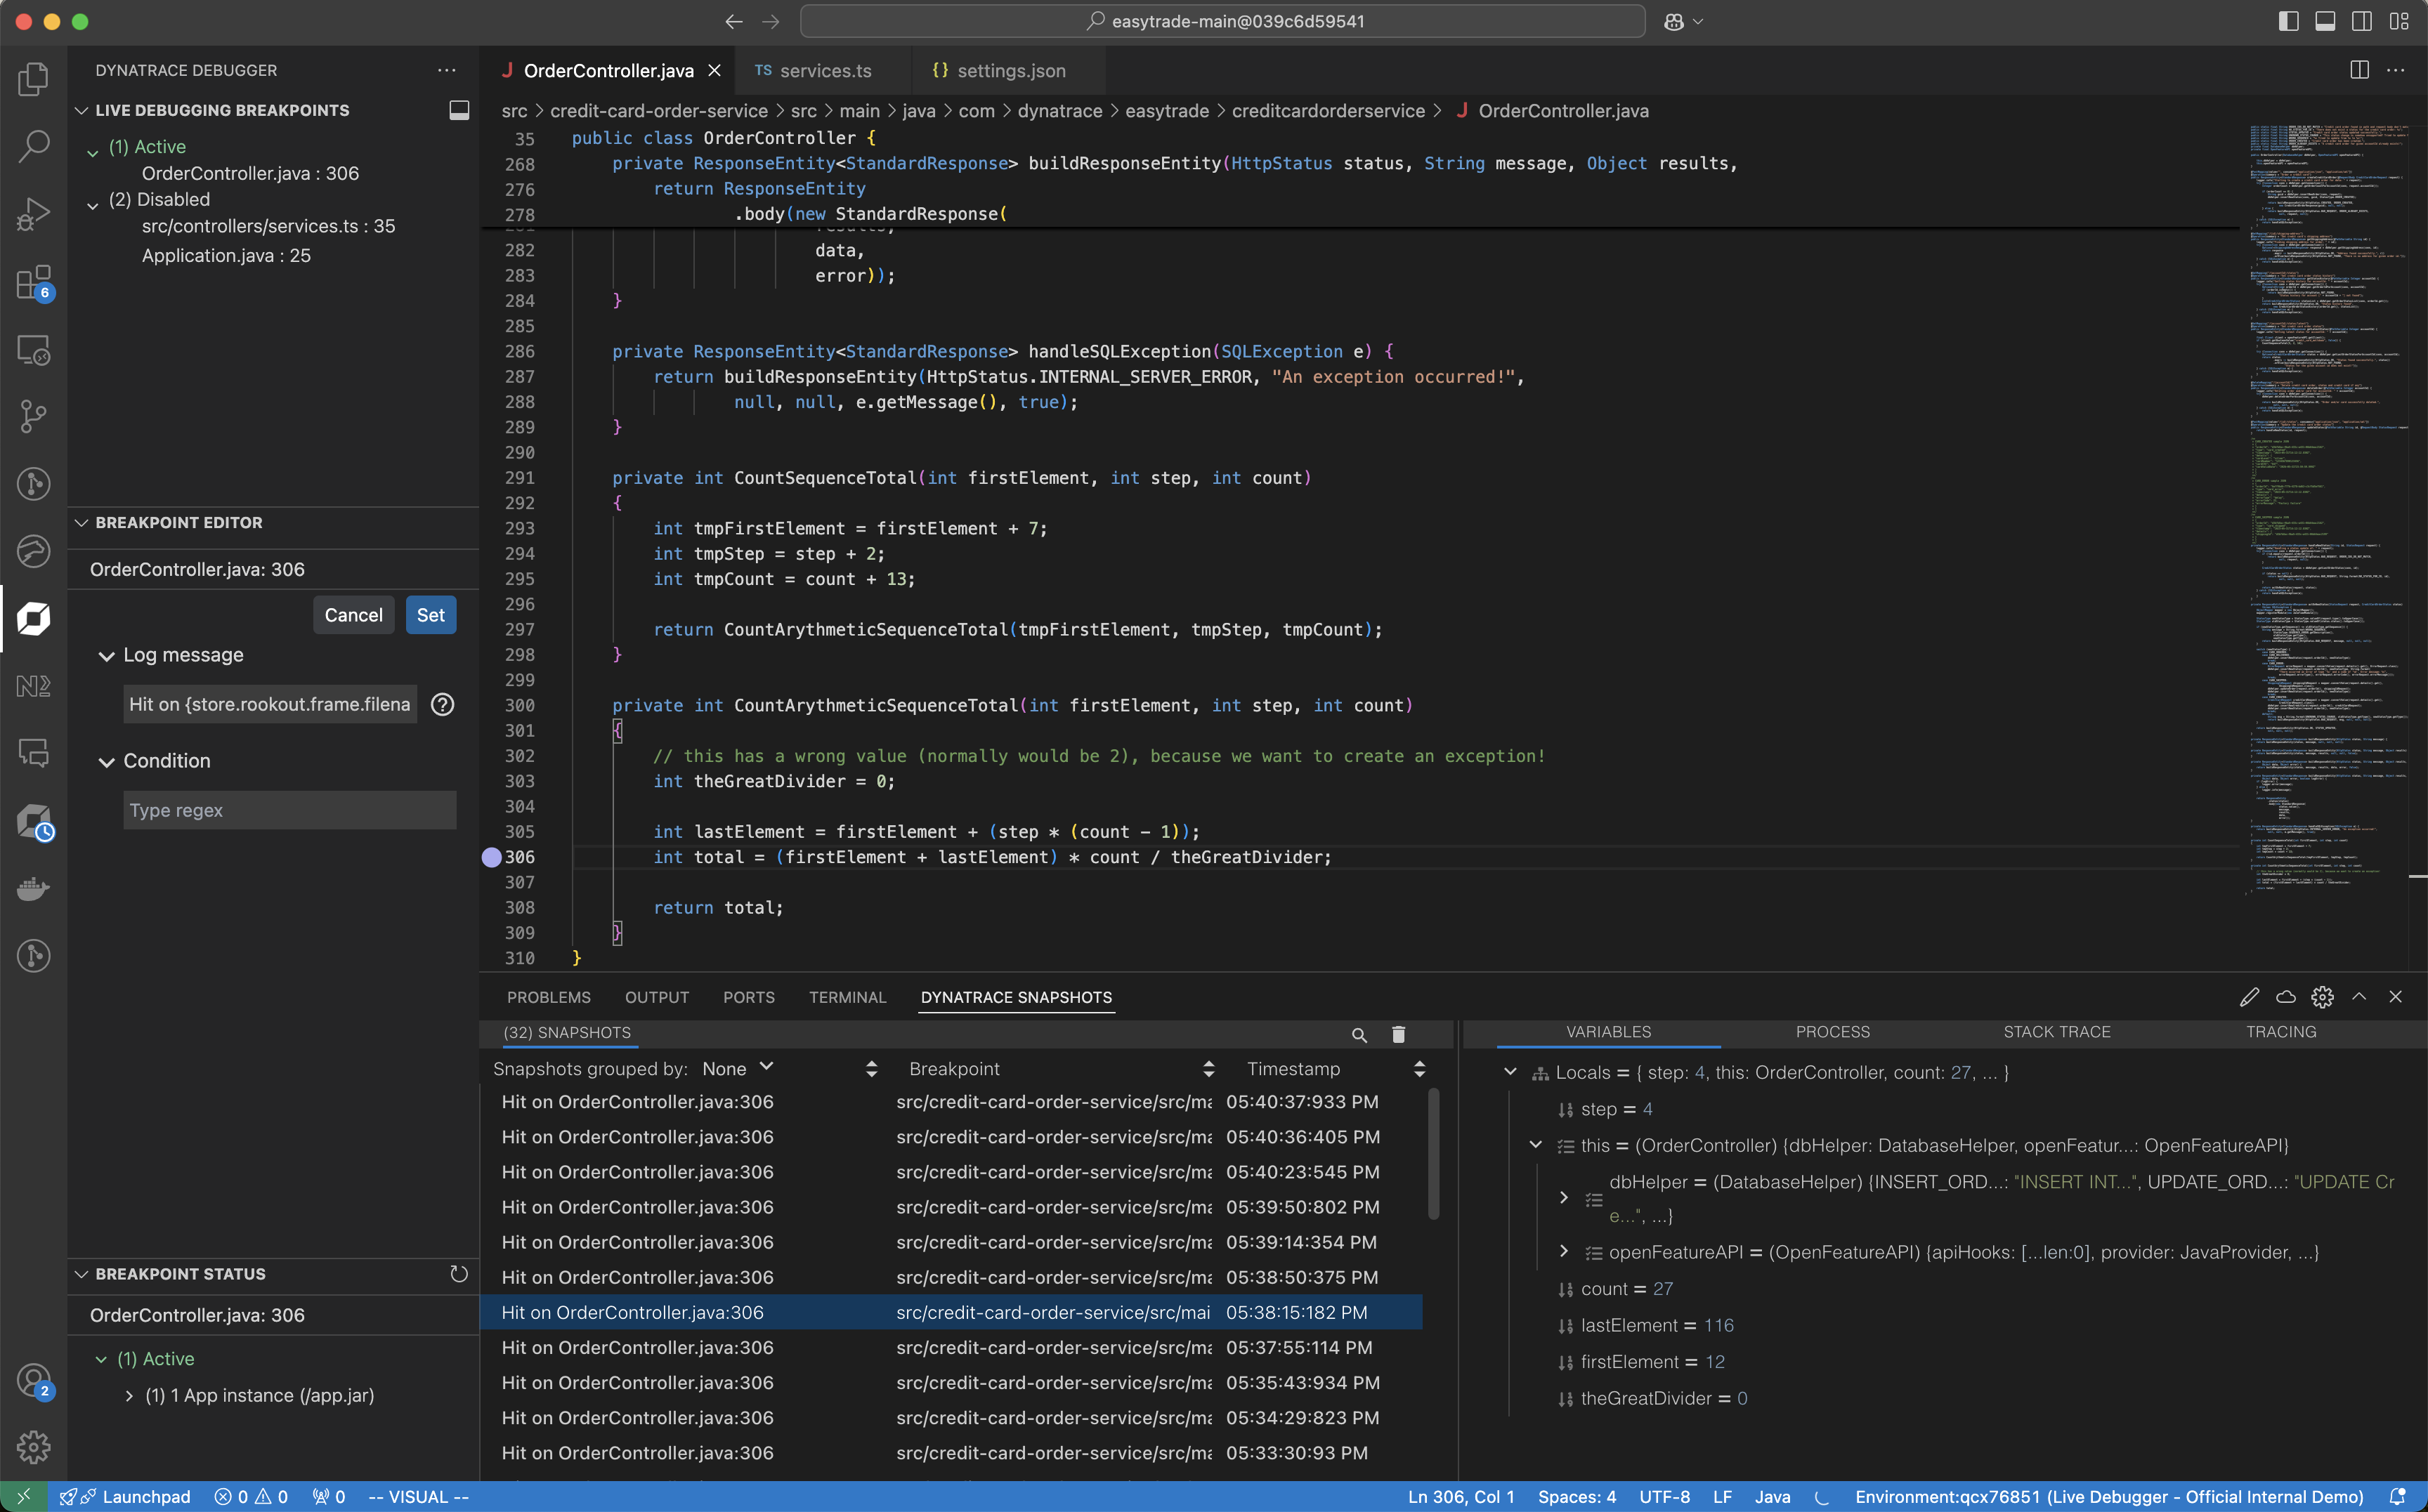
Task: Open the Extensions view showing 6 updates
Action: pyautogui.click(x=33, y=283)
